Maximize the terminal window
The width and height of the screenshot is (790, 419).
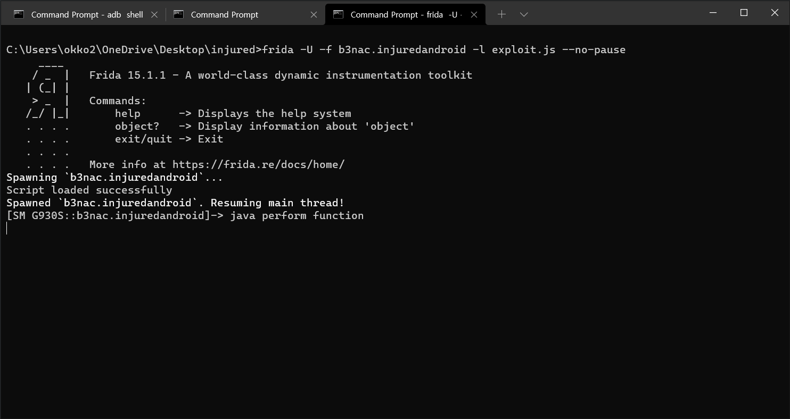pyautogui.click(x=744, y=13)
